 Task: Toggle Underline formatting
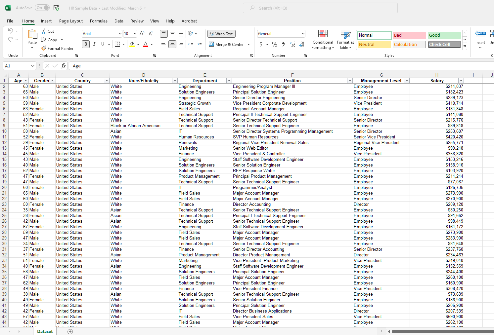[x=103, y=44]
